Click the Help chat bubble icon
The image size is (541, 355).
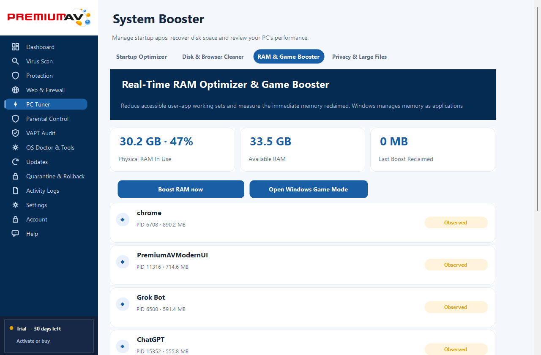click(16, 234)
